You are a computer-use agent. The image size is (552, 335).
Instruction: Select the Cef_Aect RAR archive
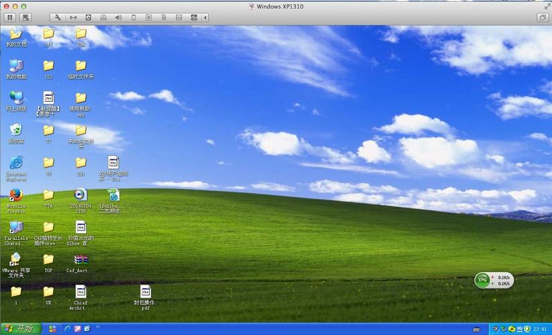(80, 263)
